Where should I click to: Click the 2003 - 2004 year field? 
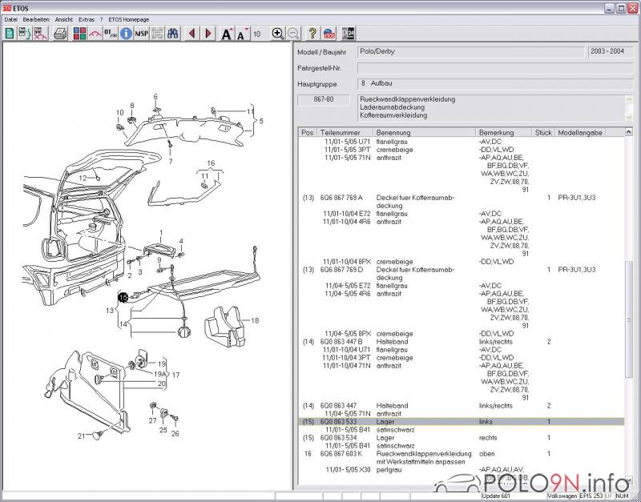point(611,52)
